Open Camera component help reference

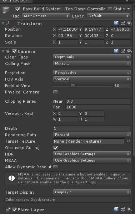pos(116,51)
